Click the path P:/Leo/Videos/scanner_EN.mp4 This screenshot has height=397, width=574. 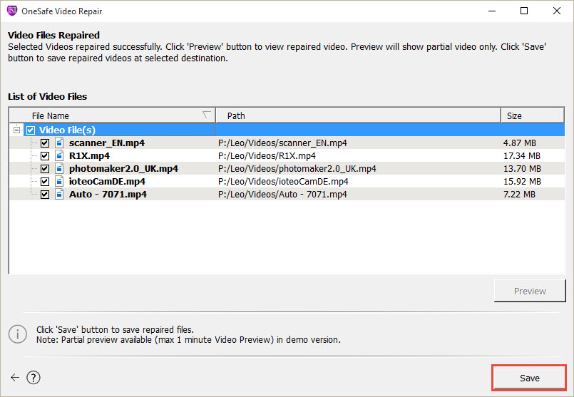click(x=282, y=143)
